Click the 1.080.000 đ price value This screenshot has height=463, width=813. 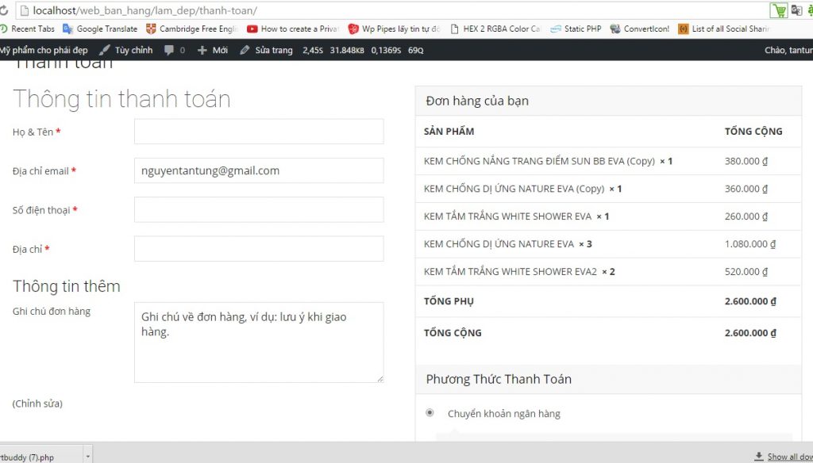750,244
